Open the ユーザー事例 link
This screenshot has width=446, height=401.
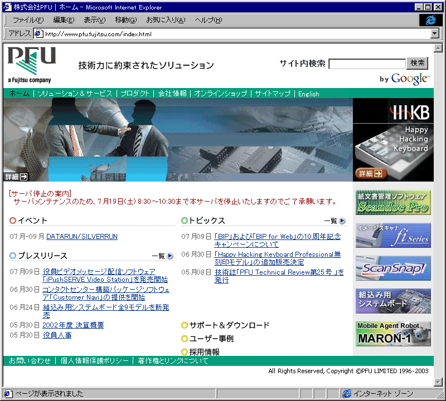[x=211, y=339]
